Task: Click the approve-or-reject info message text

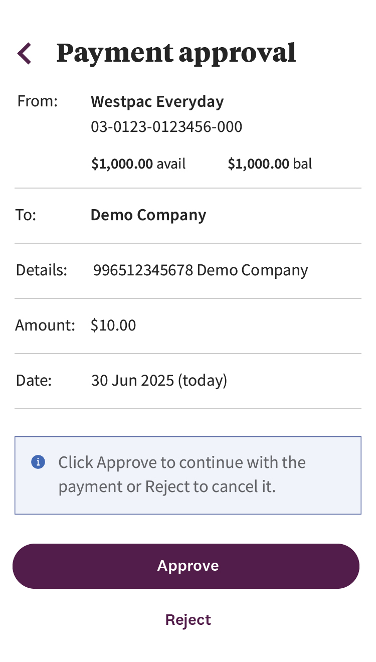Action: (x=182, y=474)
